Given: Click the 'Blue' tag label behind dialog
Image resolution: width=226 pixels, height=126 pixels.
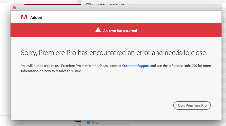Looking at the screenshot, I should coord(96,123).
